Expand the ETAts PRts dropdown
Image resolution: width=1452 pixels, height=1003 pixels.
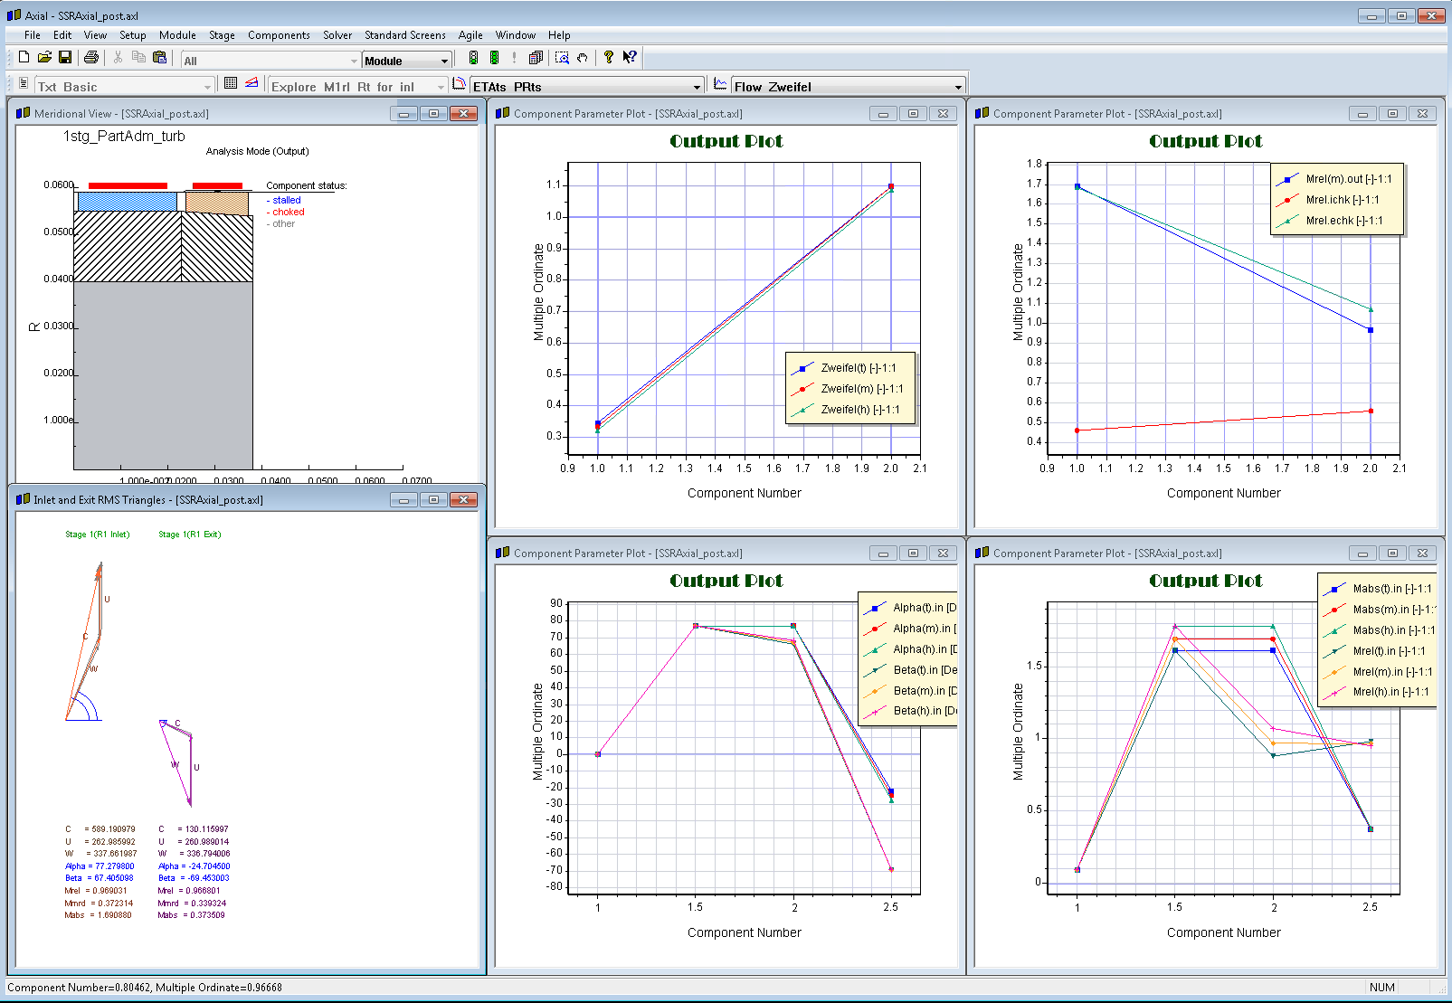[x=697, y=88]
